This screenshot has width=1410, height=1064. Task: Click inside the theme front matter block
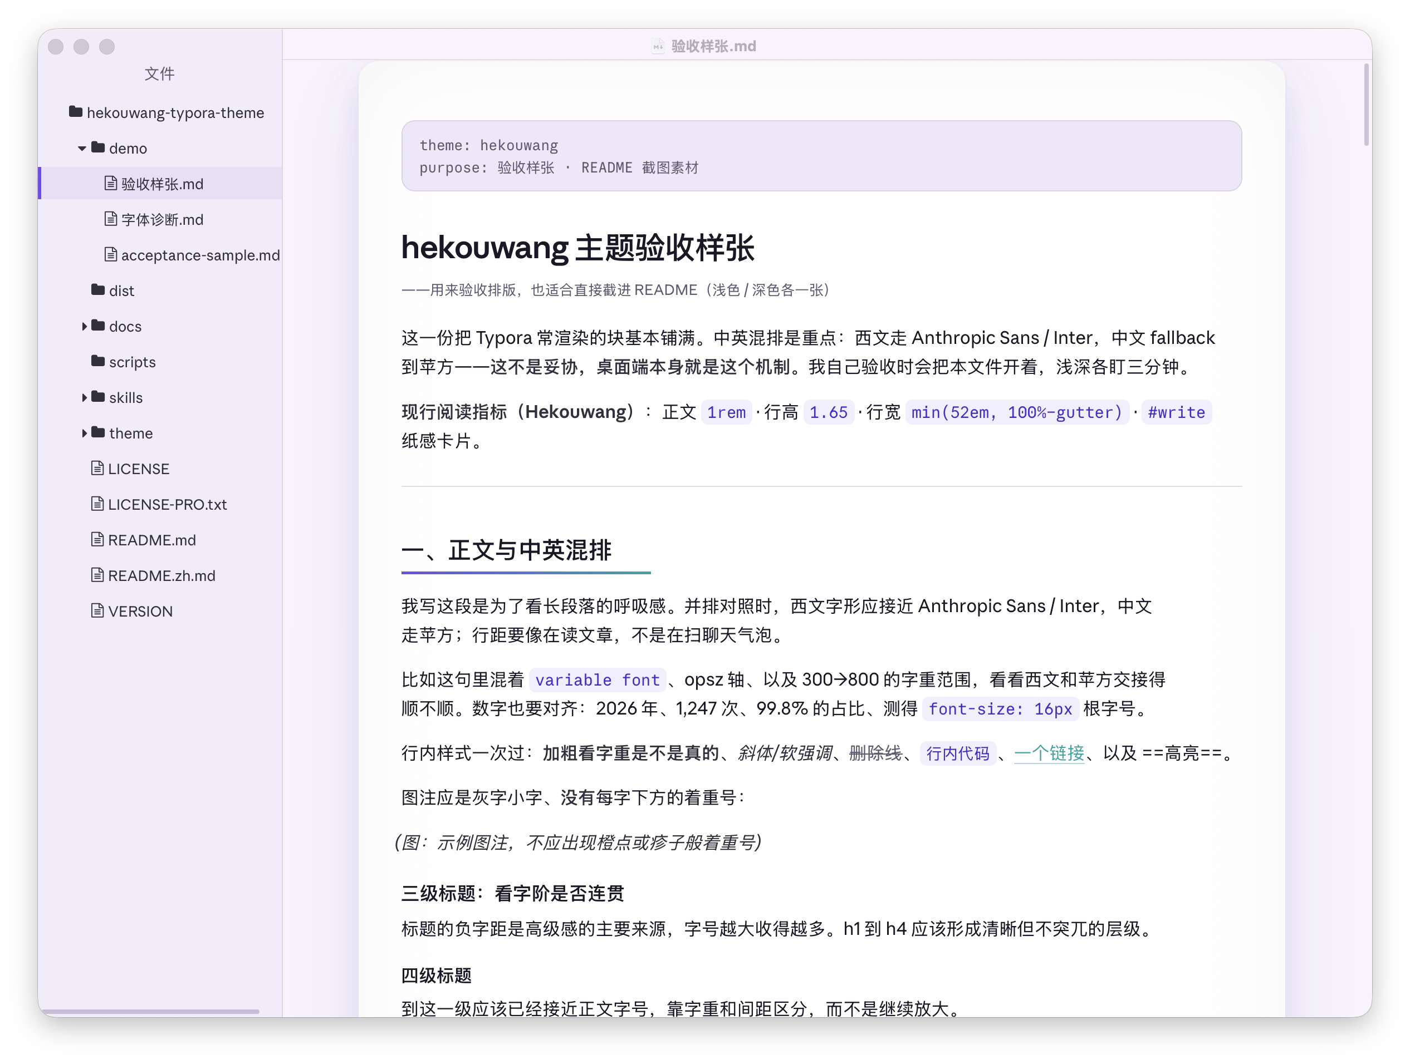(x=821, y=156)
